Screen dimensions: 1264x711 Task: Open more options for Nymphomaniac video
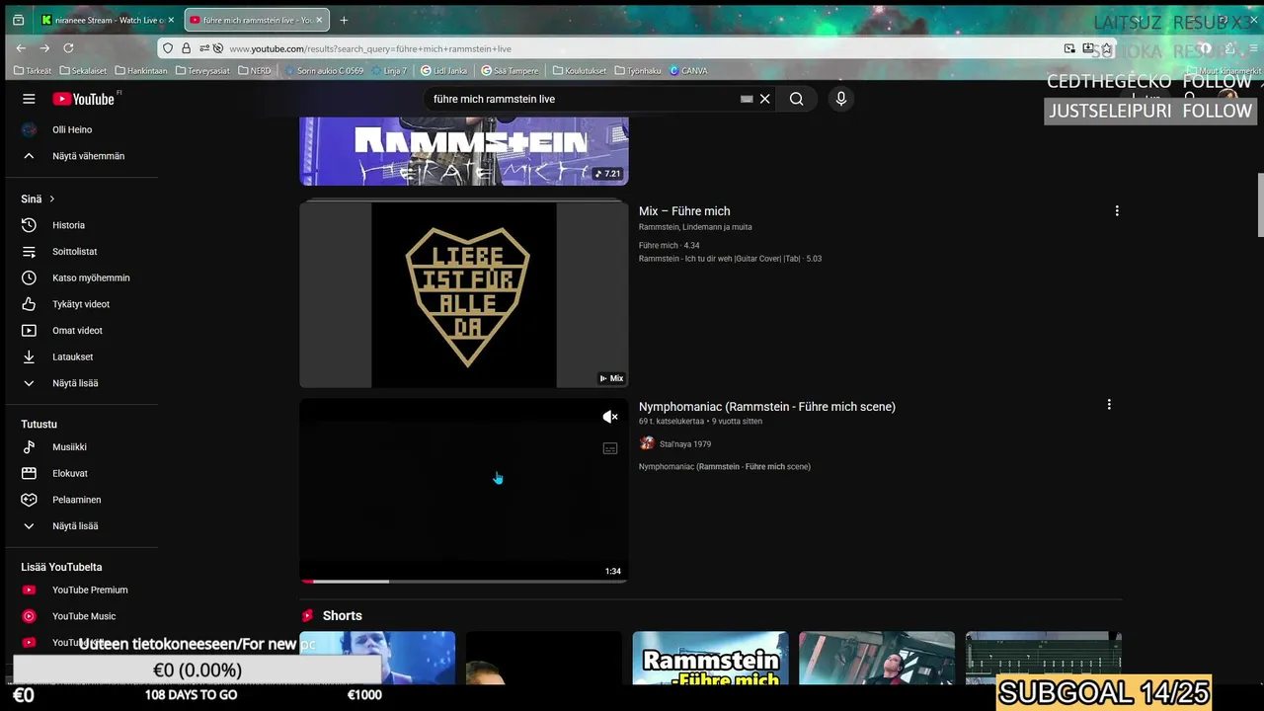pos(1109,405)
